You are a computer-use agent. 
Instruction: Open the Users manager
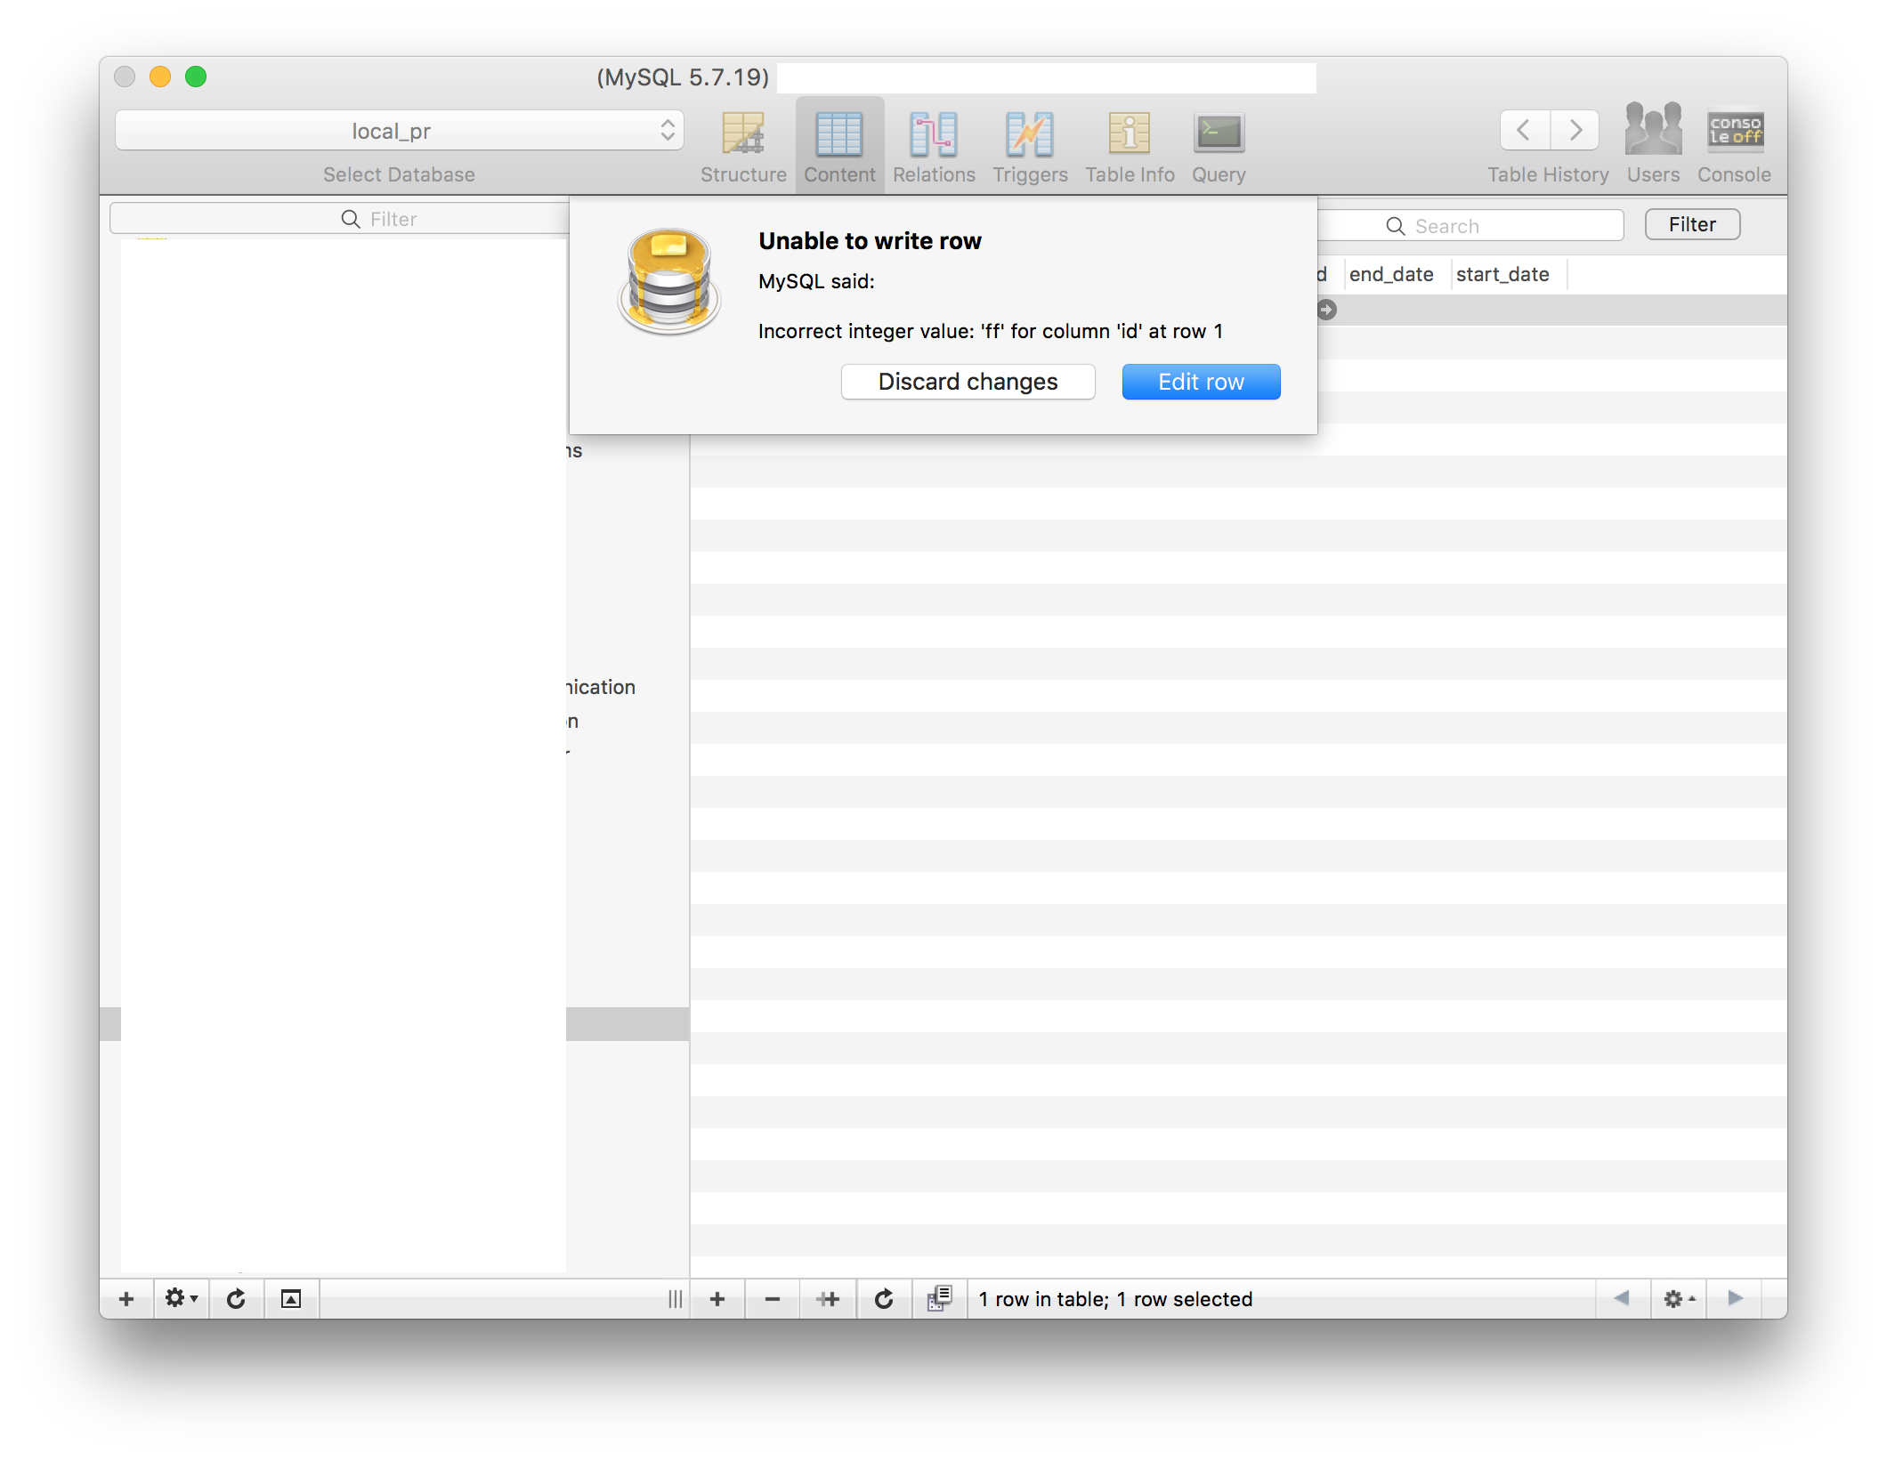pyautogui.click(x=1653, y=144)
